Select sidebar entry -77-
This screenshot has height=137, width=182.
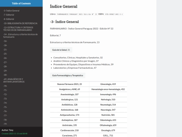pyautogui.click(x=5, y=115)
